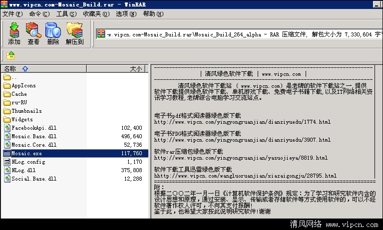
Task: Select the Widgets folder icon
Action: [x=7, y=119]
